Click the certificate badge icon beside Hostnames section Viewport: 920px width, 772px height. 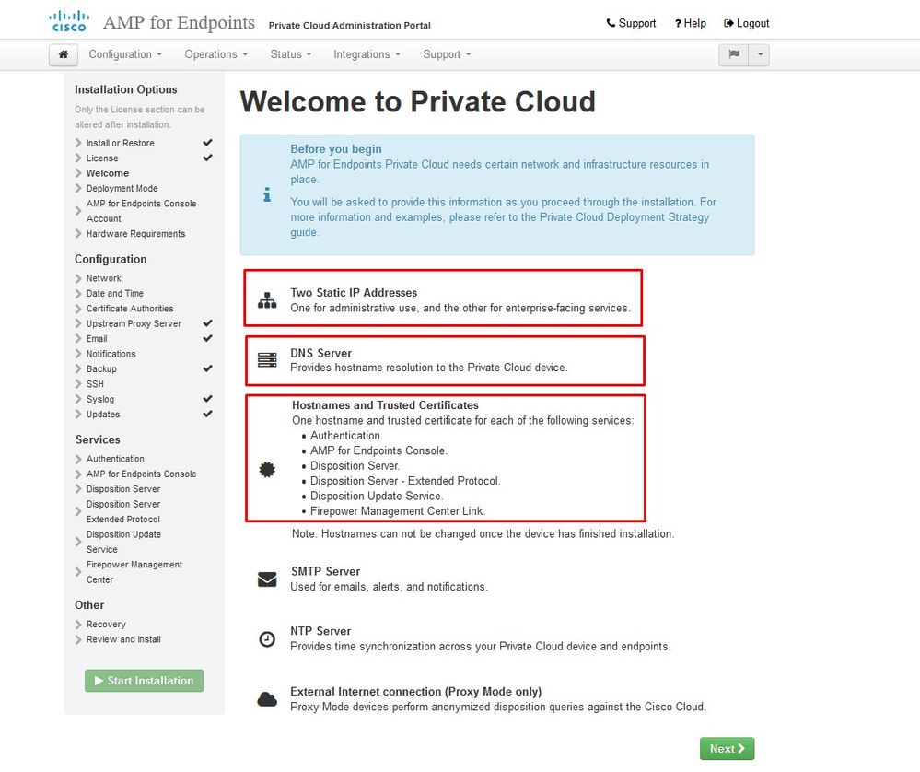pyautogui.click(x=267, y=470)
